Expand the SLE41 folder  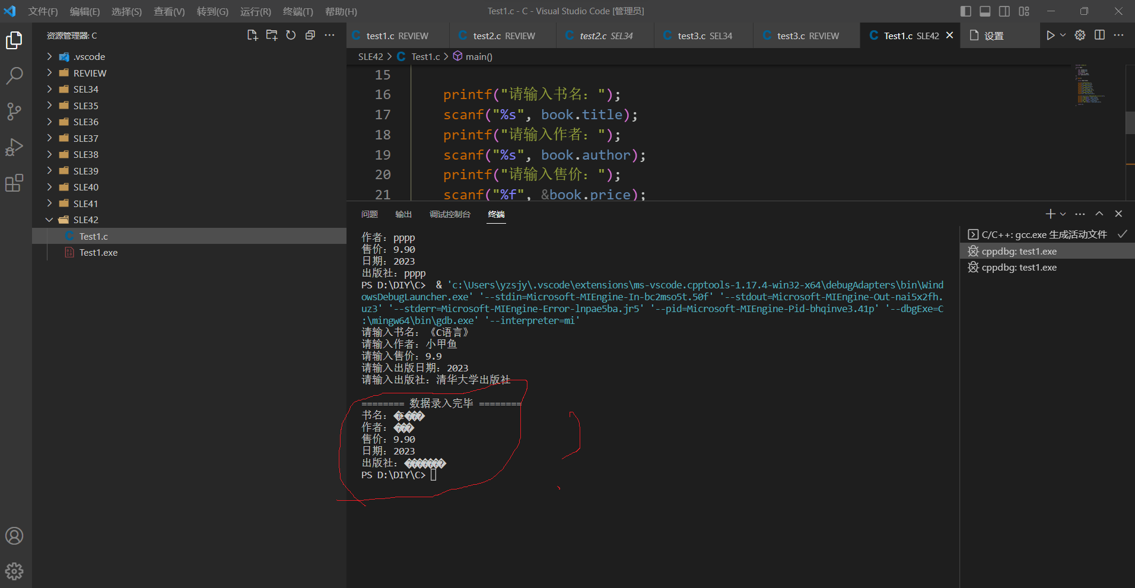(49, 204)
